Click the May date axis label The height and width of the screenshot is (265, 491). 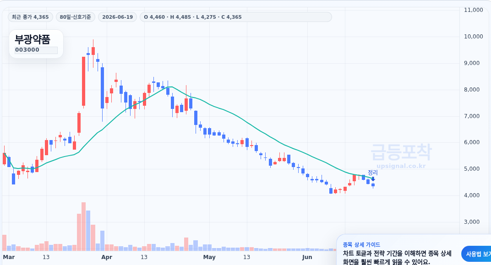pyautogui.click(x=209, y=257)
